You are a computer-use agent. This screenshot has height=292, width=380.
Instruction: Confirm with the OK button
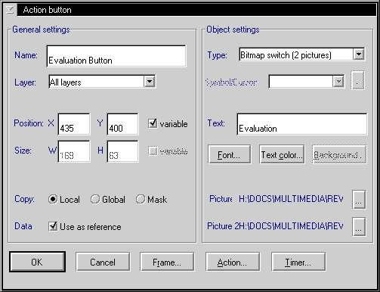37,262
